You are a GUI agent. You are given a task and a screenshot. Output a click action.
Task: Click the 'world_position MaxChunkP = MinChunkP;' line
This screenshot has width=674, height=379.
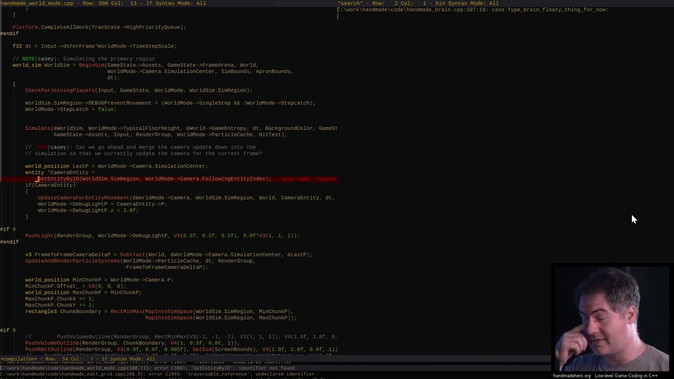coord(83,292)
